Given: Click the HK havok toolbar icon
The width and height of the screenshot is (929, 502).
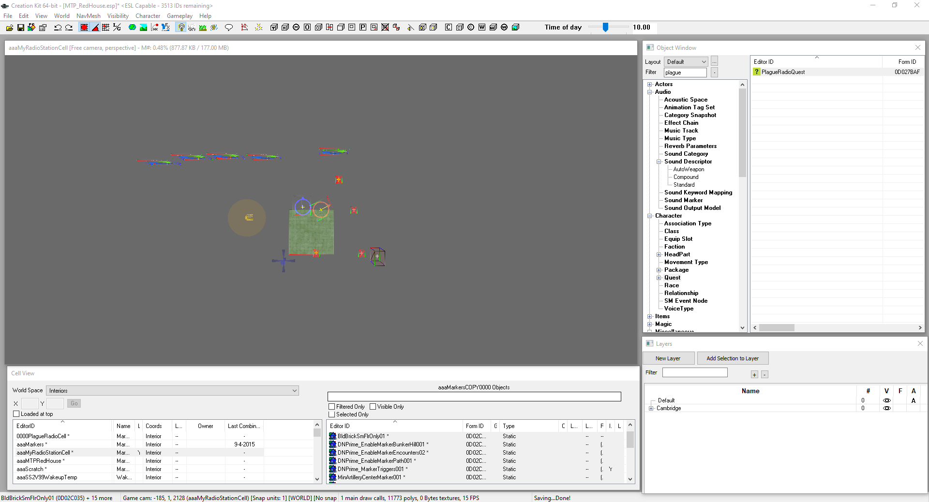Looking at the screenshot, I should point(154,28).
